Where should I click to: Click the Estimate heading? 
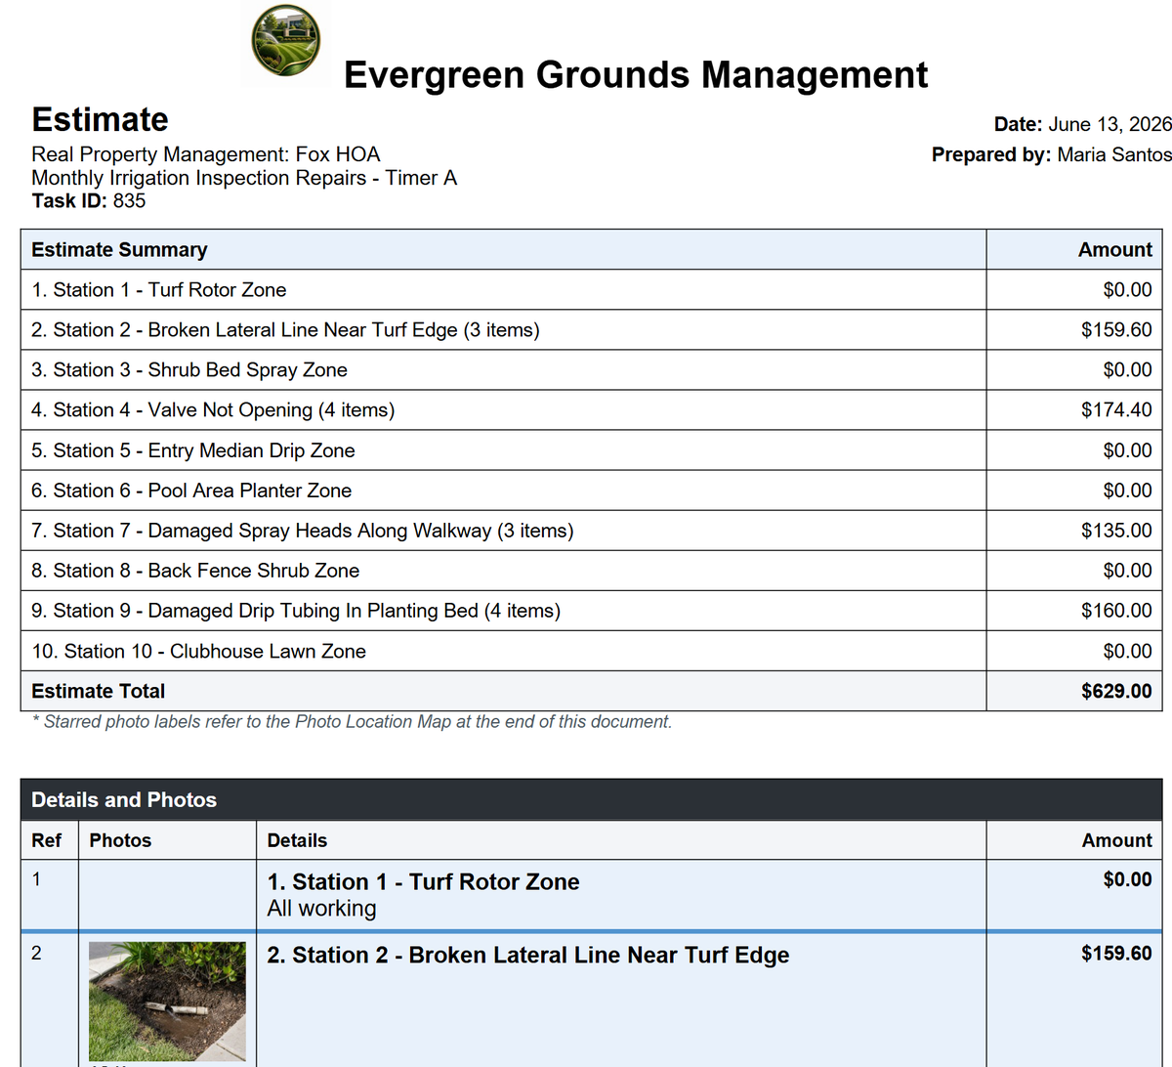click(101, 119)
